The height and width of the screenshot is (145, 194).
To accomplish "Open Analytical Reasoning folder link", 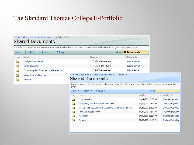I will point(33,61).
